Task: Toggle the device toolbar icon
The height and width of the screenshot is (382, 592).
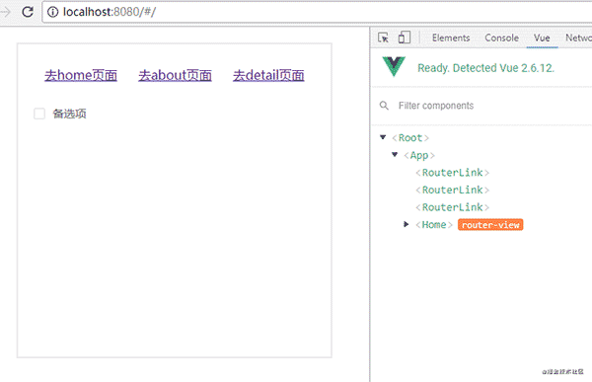Action: point(404,38)
